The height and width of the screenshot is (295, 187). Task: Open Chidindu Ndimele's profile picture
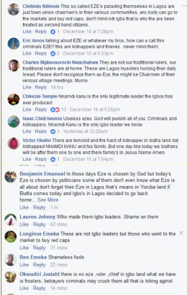[x=14, y=9]
